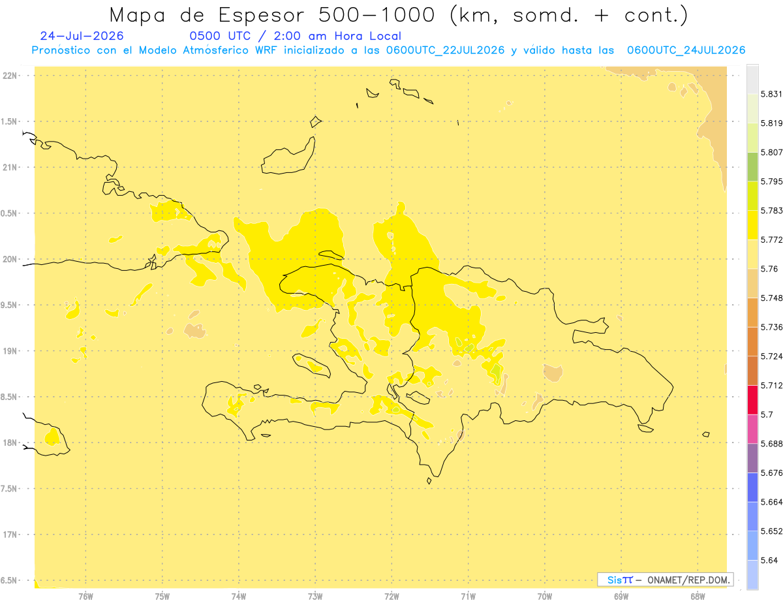Viewport: 783px width, 605px height.
Task: Click the 68W longitude axis label
Action: pos(698,597)
